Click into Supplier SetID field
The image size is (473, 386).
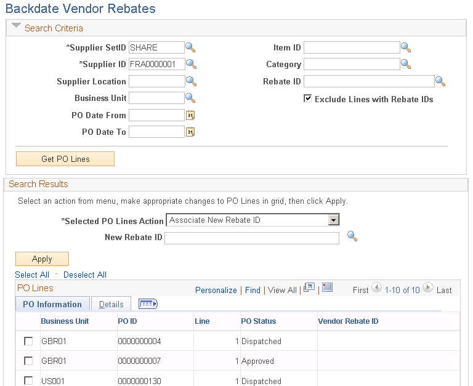pyautogui.click(x=156, y=47)
